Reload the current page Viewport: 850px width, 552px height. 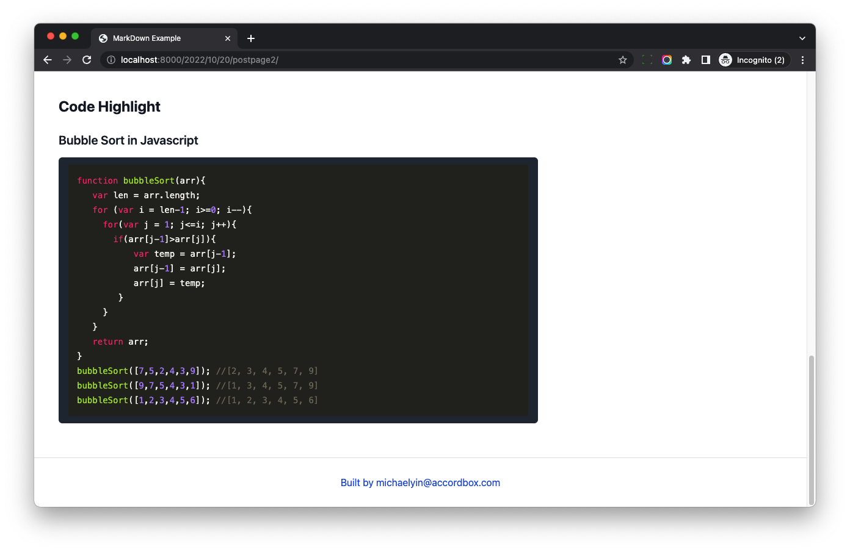coord(87,60)
